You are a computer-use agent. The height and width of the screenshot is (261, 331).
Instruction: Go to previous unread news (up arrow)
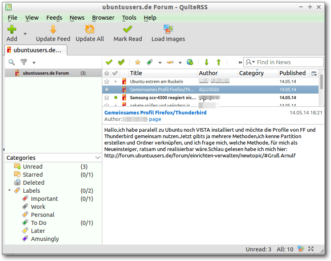219,62
